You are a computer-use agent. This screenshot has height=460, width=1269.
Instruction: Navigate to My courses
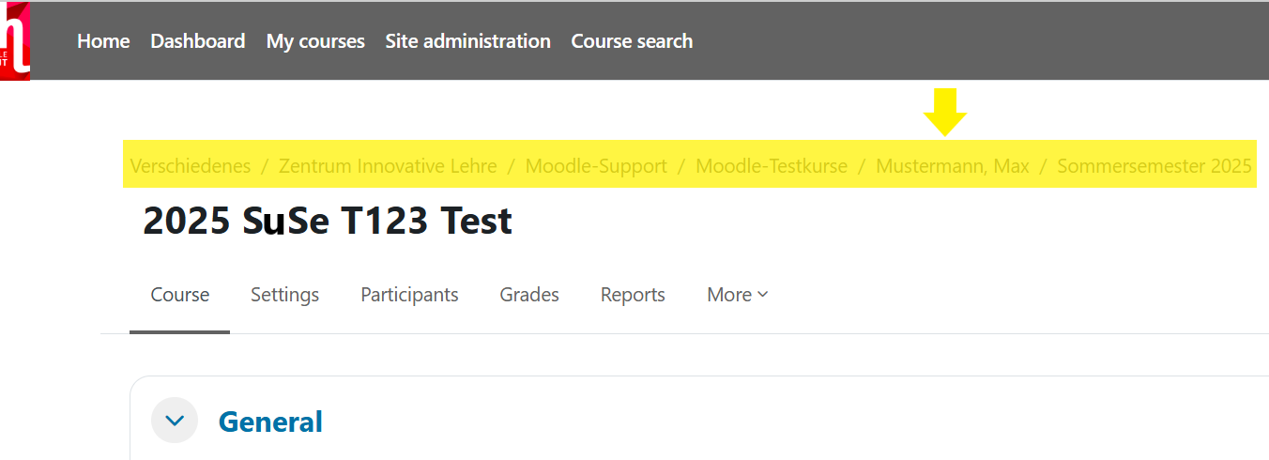click(315, 41)
